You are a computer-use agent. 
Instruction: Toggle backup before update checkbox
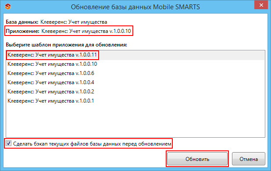coord(8,143)
